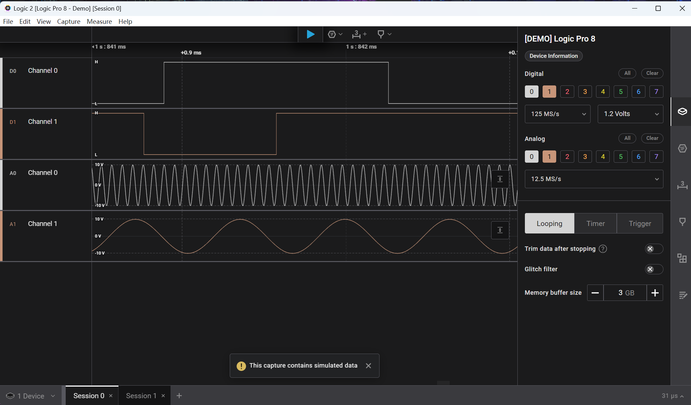
Task: Click the memory buffer size value field
Action: [625, 293]
